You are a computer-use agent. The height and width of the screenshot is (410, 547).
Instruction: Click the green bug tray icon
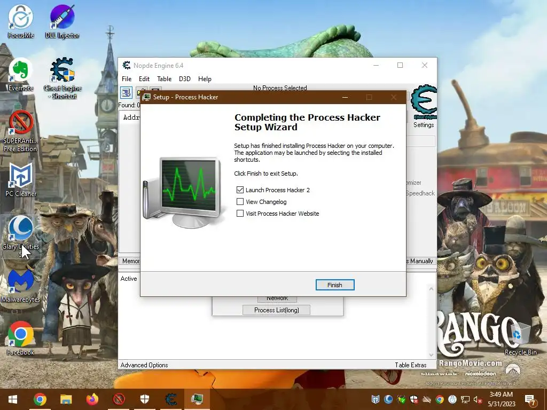click(x=401, y=399)
